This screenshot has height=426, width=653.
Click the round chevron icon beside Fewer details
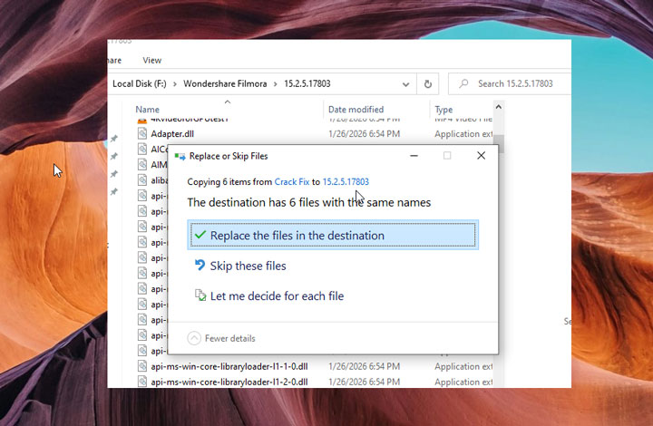click(194, 338)
